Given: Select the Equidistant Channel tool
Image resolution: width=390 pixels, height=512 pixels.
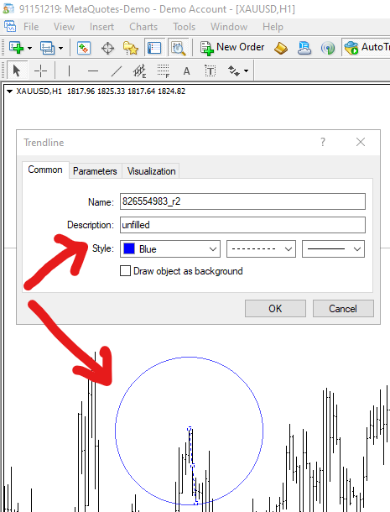Looking at the screenshot, I should point(139,71).
